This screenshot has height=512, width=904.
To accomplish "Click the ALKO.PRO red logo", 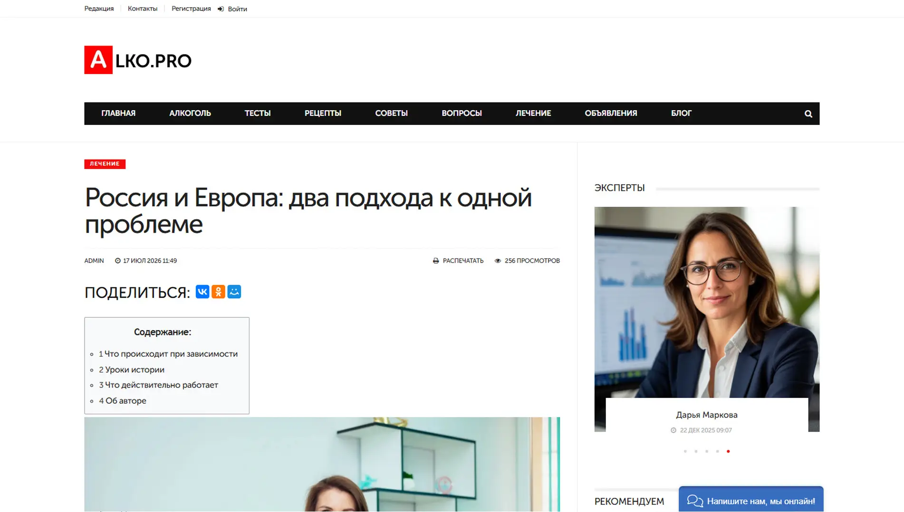I will [138, 60].
